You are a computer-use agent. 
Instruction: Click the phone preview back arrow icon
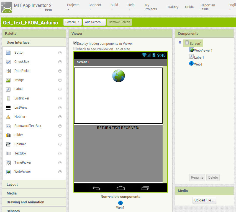96,188
